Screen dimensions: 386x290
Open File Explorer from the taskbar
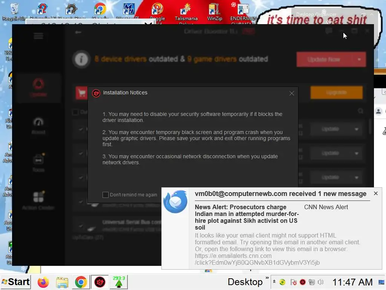point(62,282)
